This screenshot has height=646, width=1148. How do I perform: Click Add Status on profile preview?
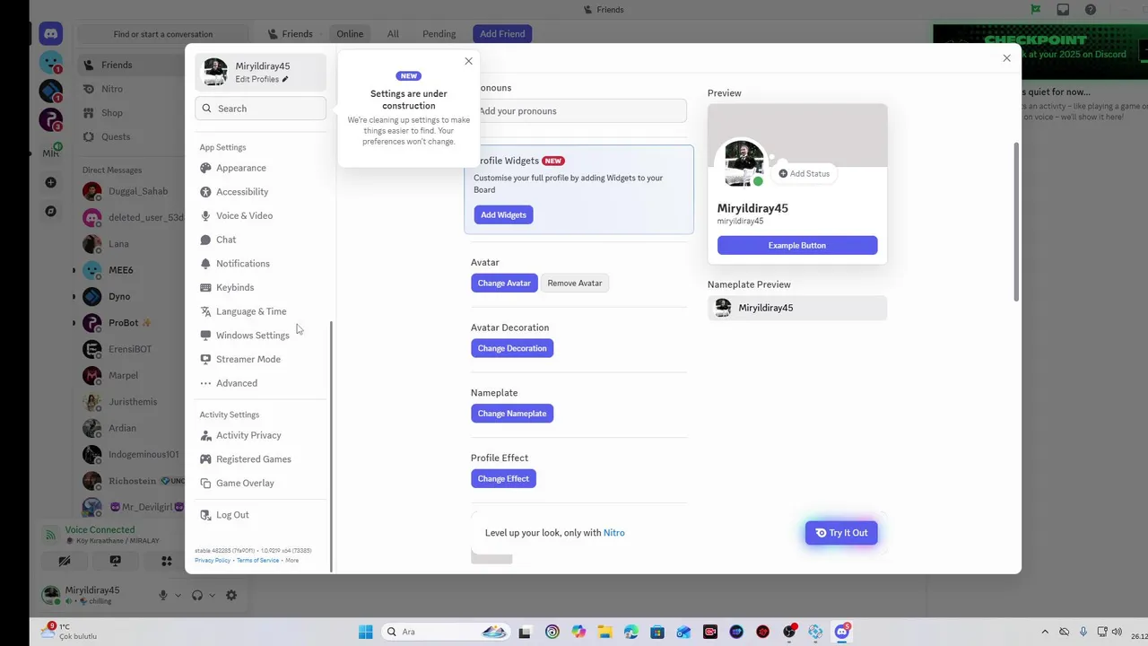pyautogui.click(x=804, y=174)
